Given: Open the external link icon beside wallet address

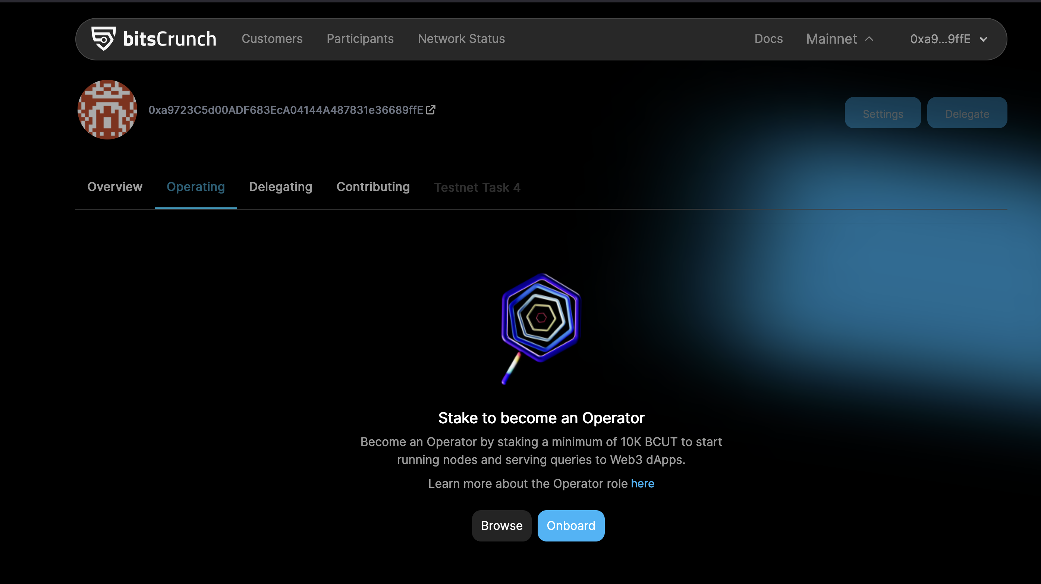Looking at the screenshot, I should pyautogui.click(x=431, y=110).
